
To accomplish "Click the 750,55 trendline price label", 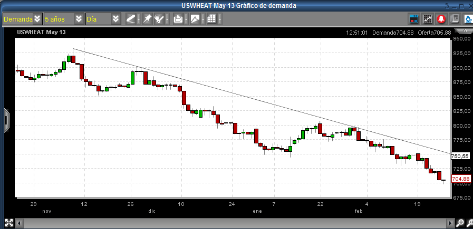I will pyautogui.click(x=460, y=157).
